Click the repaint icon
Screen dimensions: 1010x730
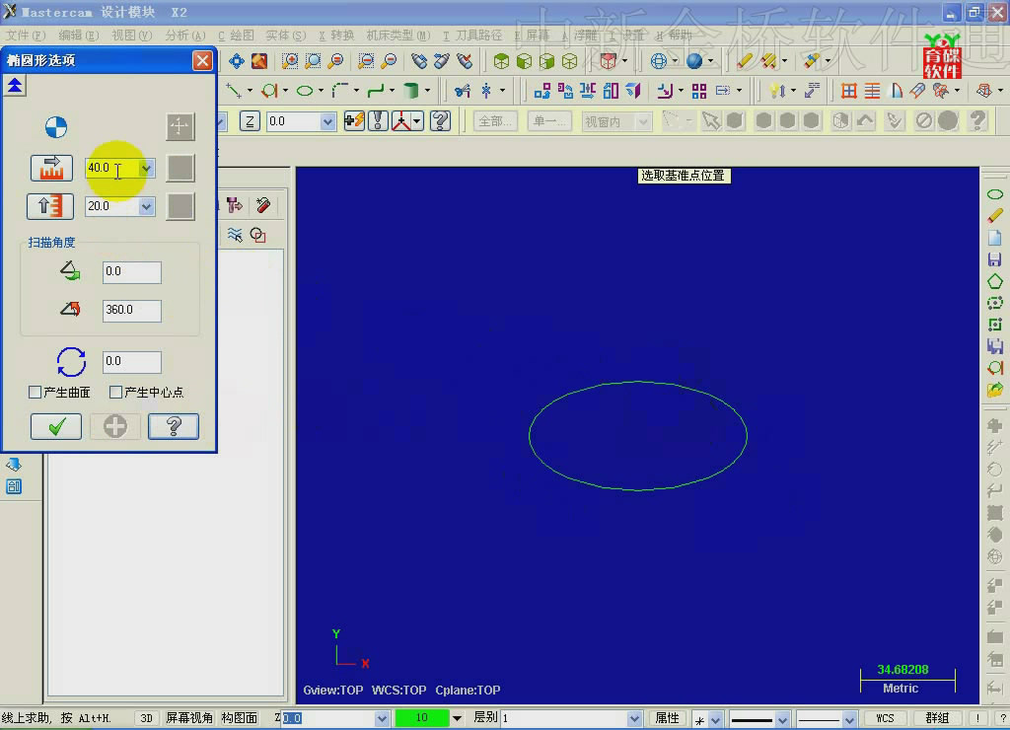pos(259,61)
